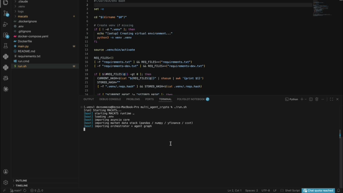
Task: Open the Explorer view in activity bar
Action: [5, 2]
